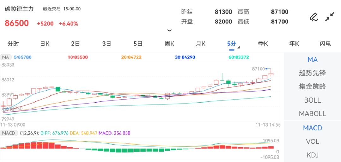Open the 闪电 quick-trade tab

[325, 44]
